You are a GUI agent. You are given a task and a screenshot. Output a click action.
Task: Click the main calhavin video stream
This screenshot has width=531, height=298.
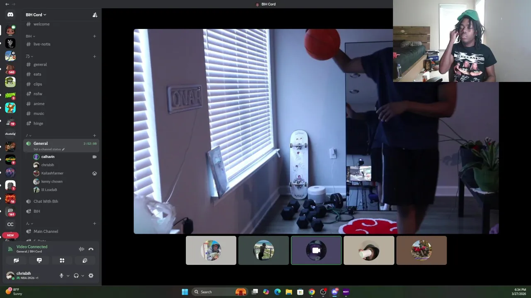click(x=316, y=131)
